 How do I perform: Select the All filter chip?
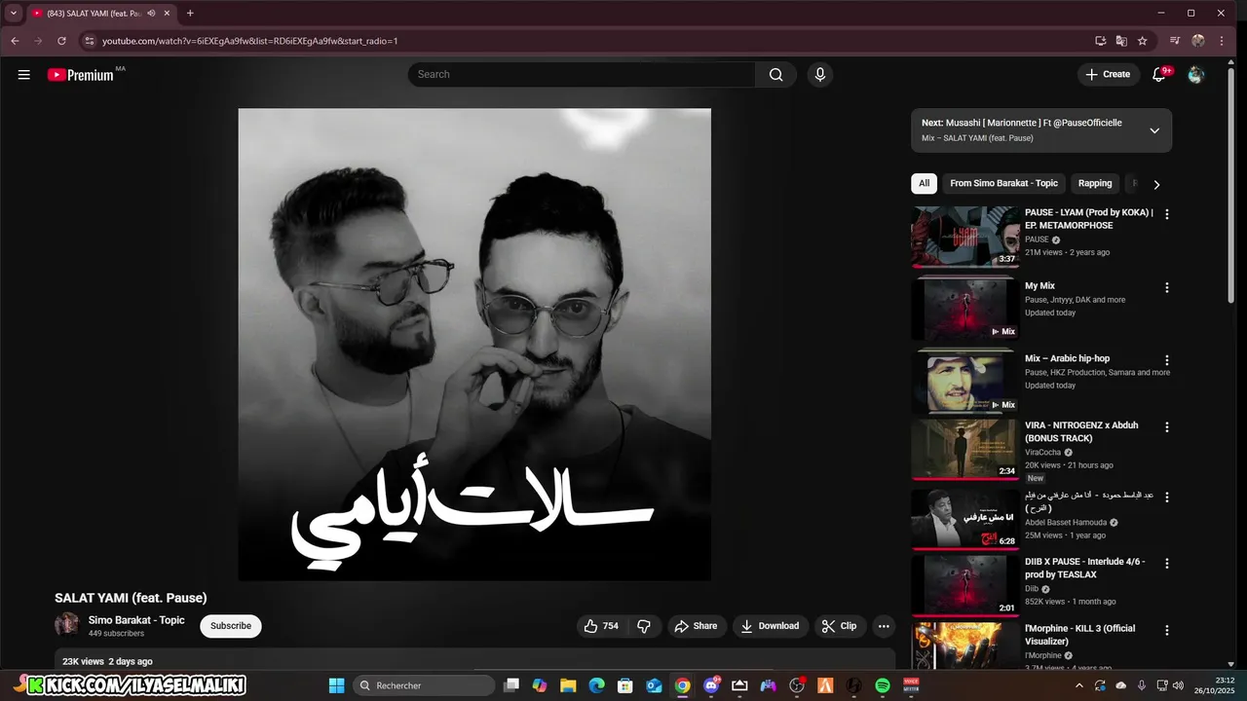tap(924, 184)
